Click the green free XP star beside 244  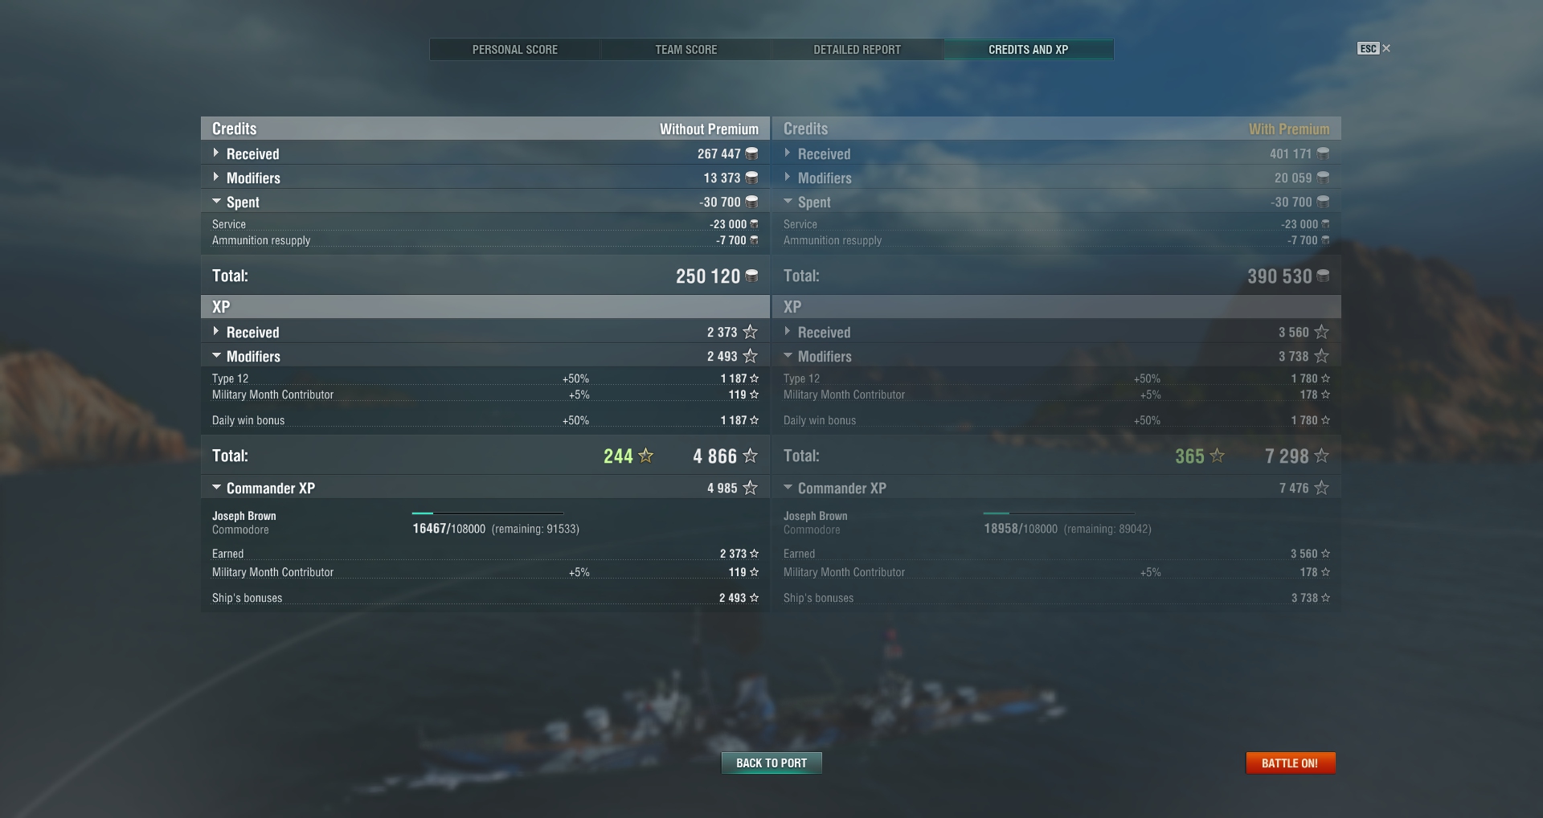(x=645, y=456)
